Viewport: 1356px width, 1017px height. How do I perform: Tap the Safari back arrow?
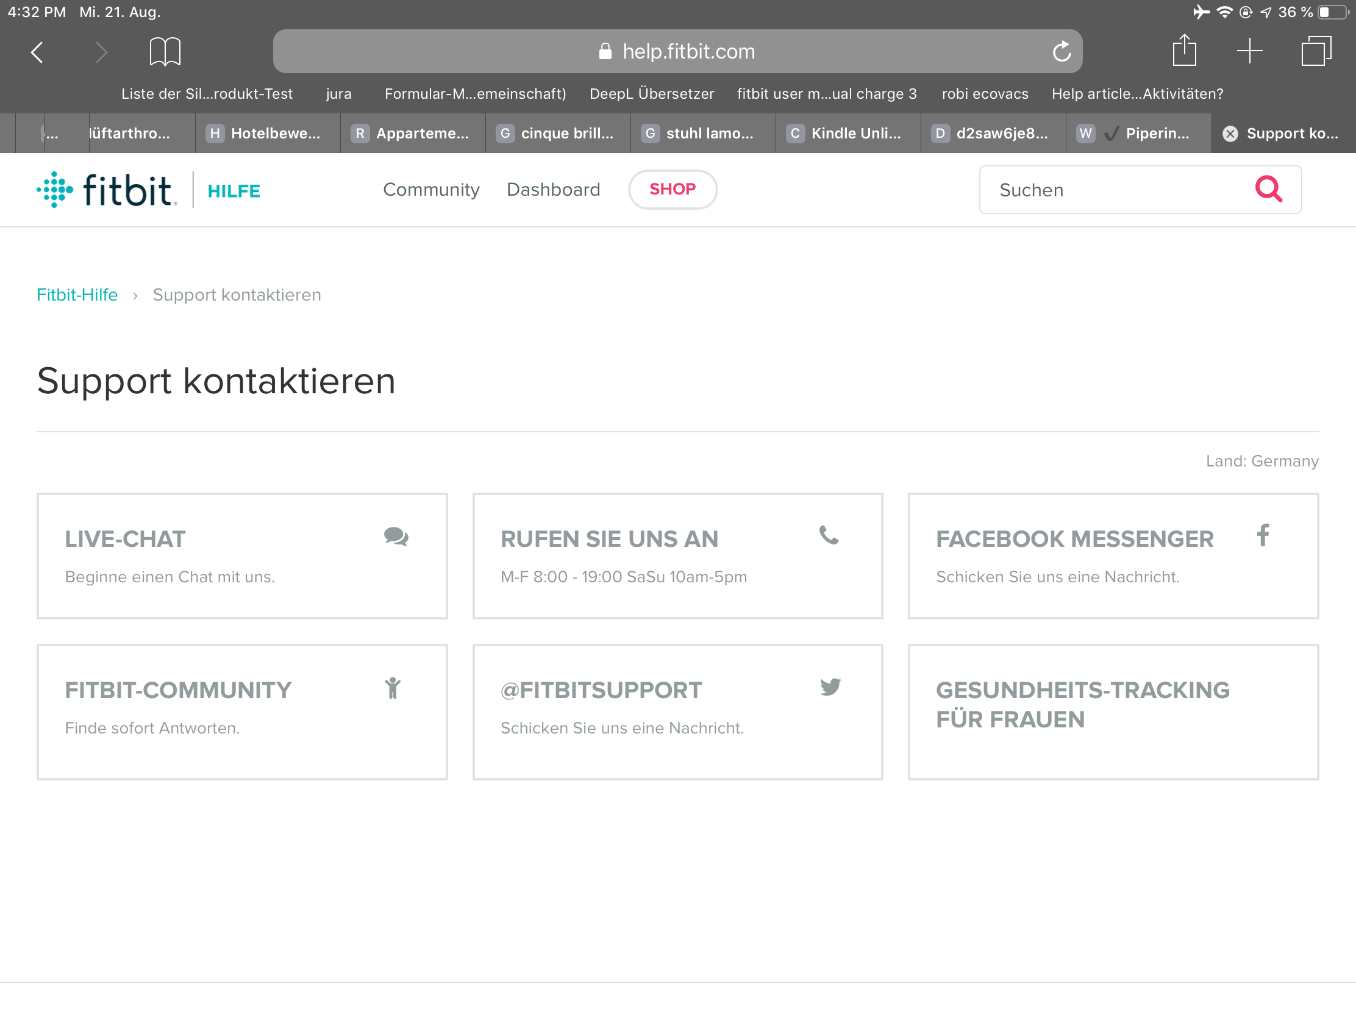click(x=37, y=52)
